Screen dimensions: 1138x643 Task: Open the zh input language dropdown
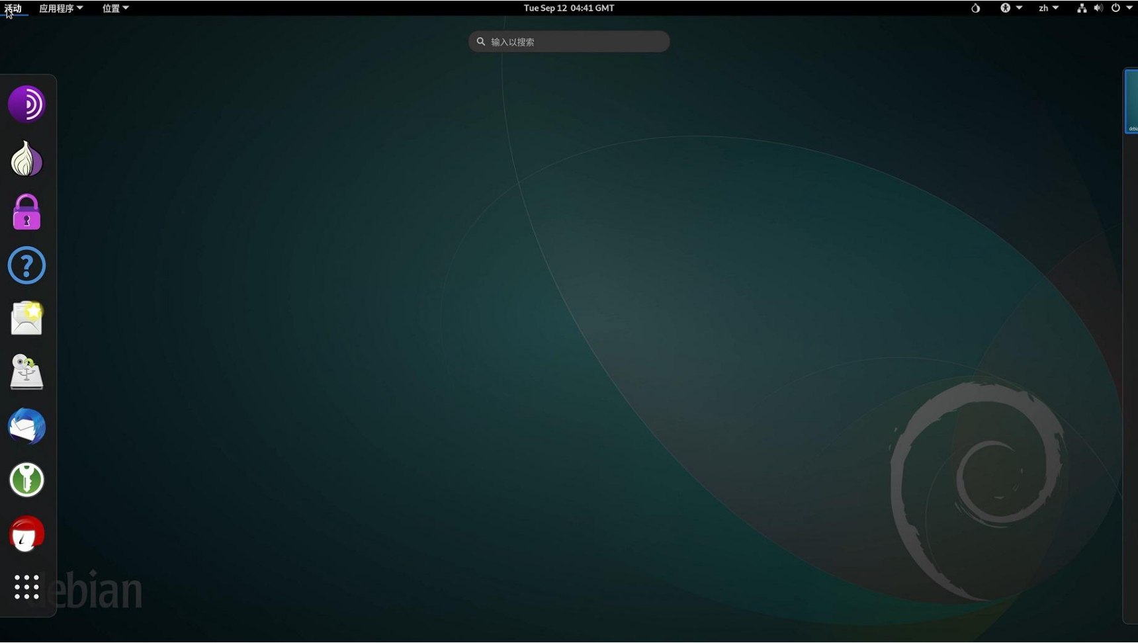click(1048, 9)
